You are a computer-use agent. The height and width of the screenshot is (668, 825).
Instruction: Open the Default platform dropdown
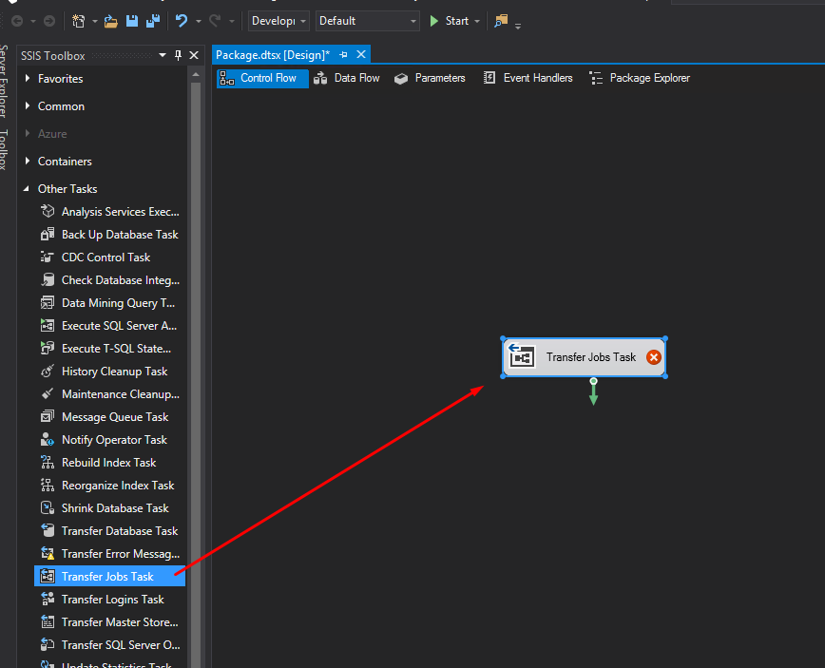pyautogui.click(x=412, y=21)
